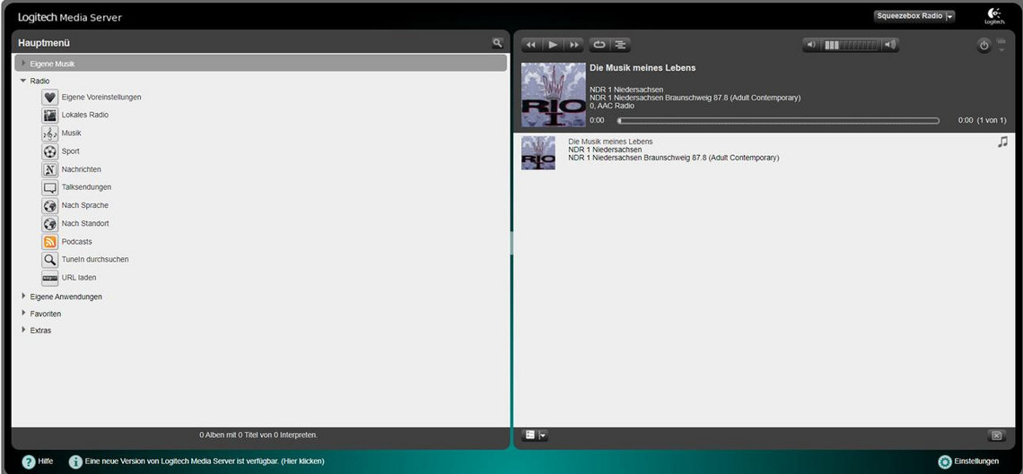Viewport: 1023px width, 474px height.
Task: Click the Logitech logo
Action: tap(995, 15)
